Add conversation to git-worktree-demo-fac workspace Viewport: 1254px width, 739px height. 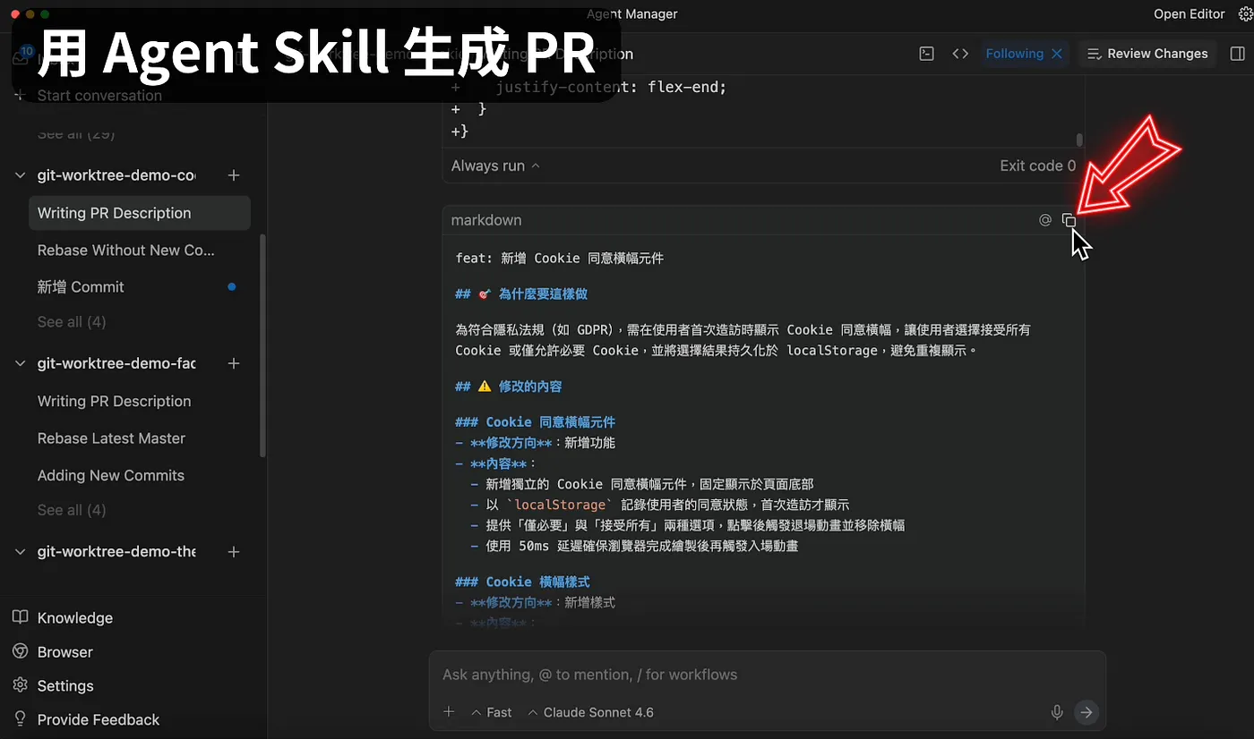click(x=234, y=363)
